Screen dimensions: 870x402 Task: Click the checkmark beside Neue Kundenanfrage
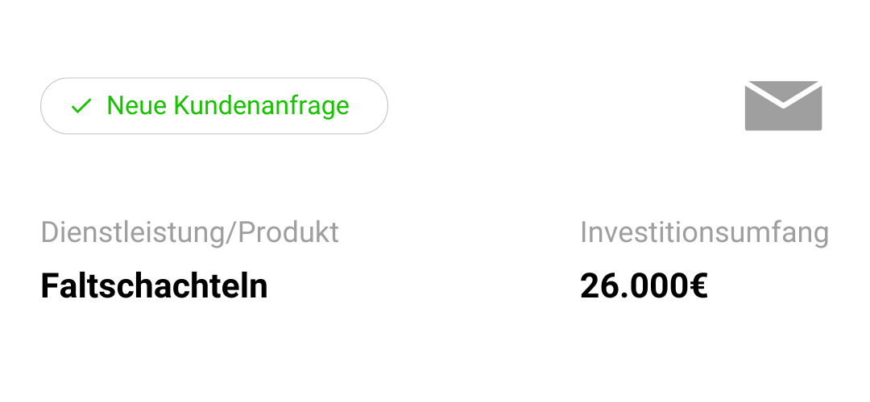tap(81, 106)
